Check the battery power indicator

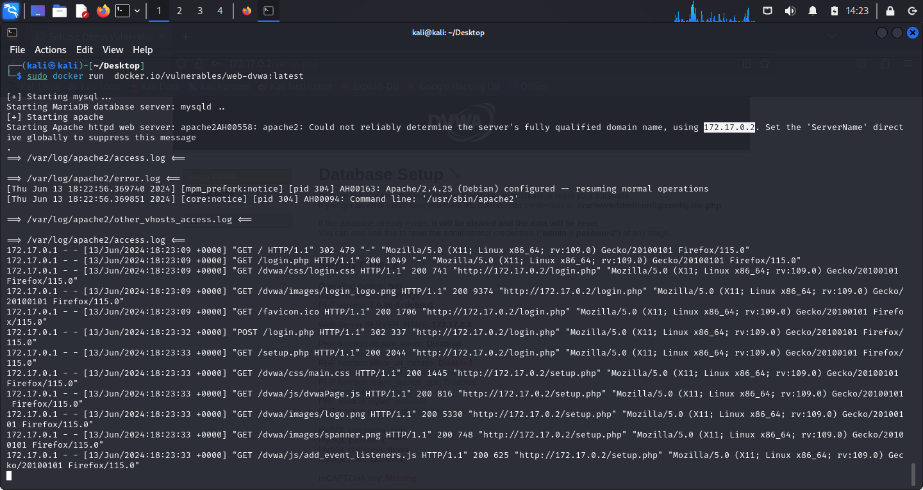[834, 11]
